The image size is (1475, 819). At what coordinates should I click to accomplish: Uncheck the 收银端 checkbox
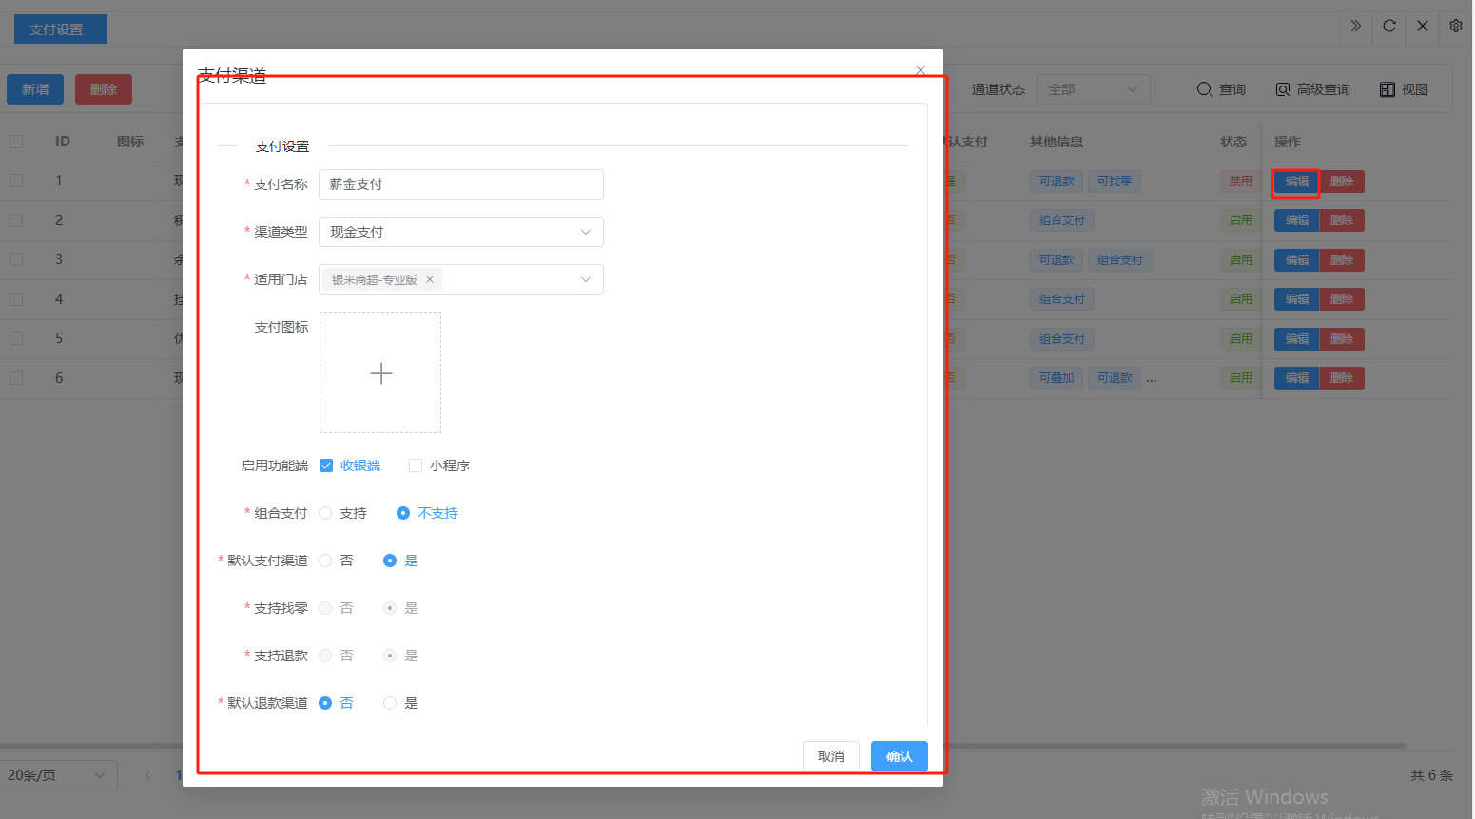pyautogui.click(x=326, y=466)
